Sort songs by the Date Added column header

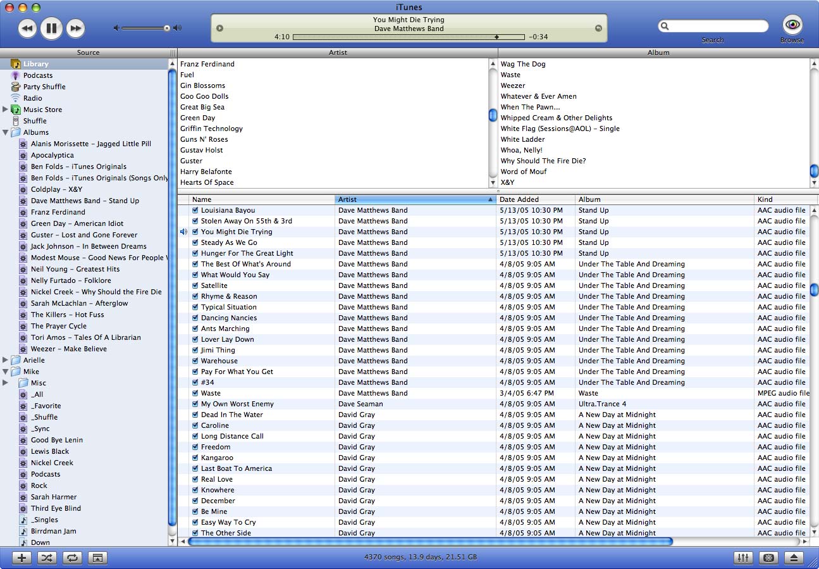(x=536, y=199)
